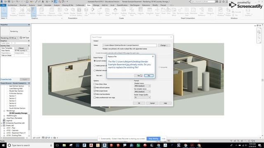Decline replacement with No button
Image resolution: width=264 pixels, height=148 pixels.
(149, 76)
